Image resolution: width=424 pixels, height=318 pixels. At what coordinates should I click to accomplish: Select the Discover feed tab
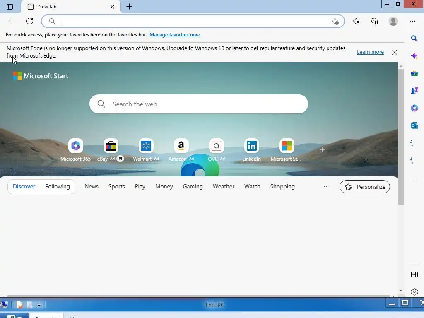point(24,187)
